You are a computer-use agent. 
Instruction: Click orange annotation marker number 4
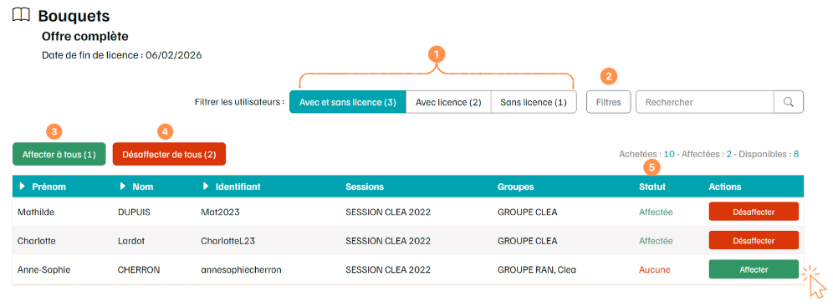coord(166,130)
